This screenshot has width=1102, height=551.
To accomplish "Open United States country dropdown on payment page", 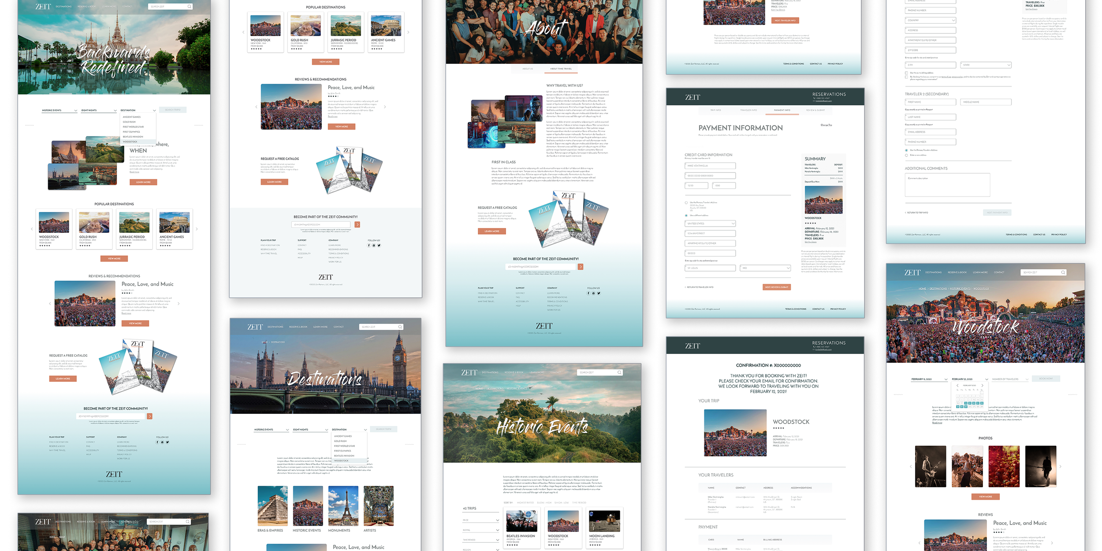I will coord(710,223).
